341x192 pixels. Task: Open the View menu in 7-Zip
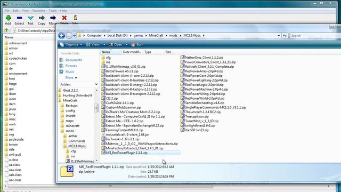(x=25, y=11)
